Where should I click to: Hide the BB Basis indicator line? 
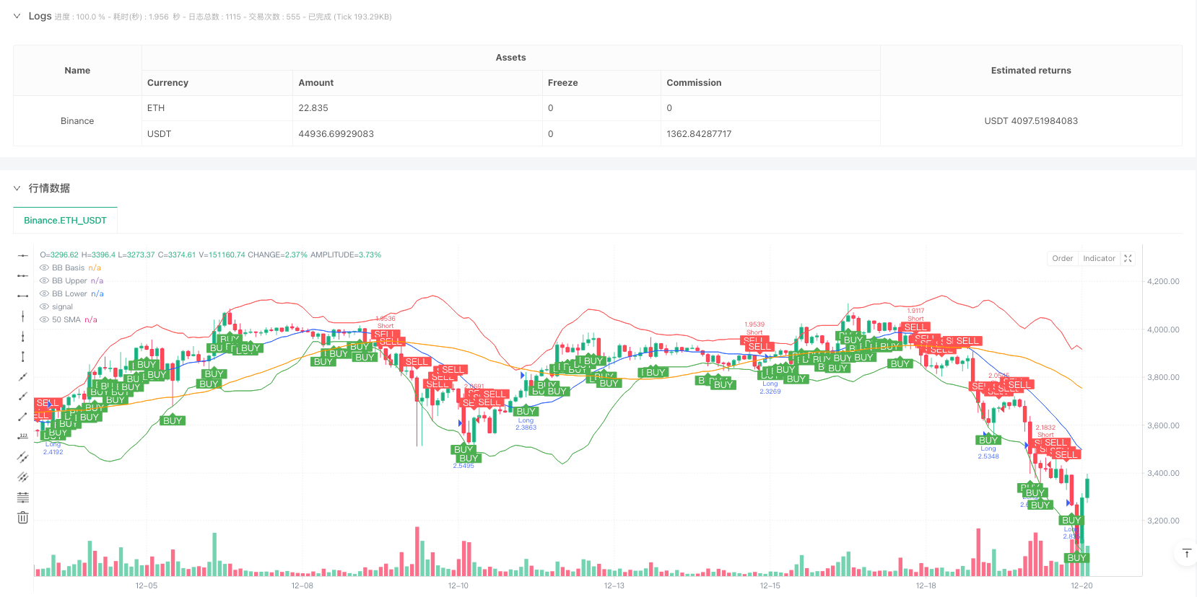[x=45, y=267]
